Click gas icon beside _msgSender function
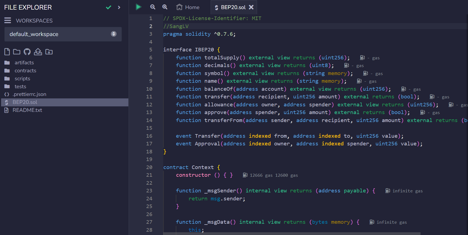The height and width of the screenshot is (235, 468). coord(388,191)
